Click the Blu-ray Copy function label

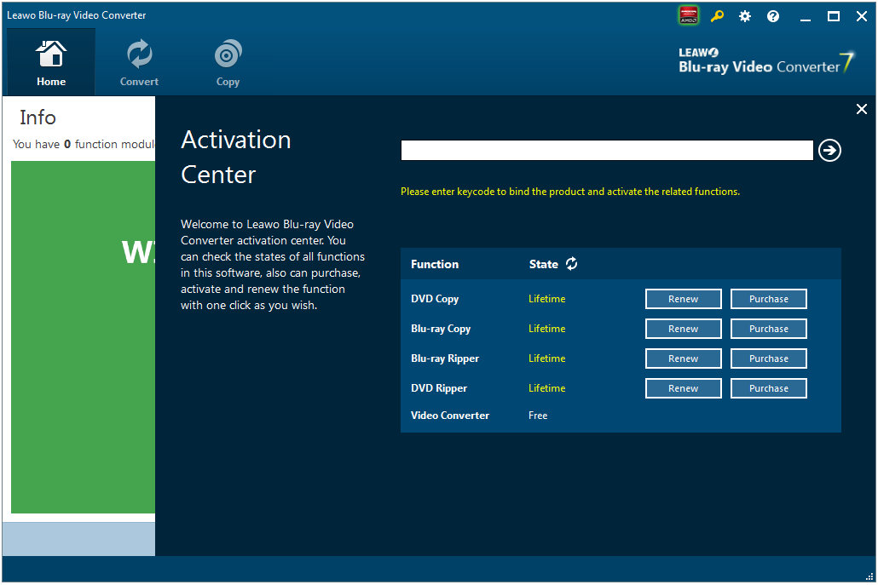tap(441, 329)
